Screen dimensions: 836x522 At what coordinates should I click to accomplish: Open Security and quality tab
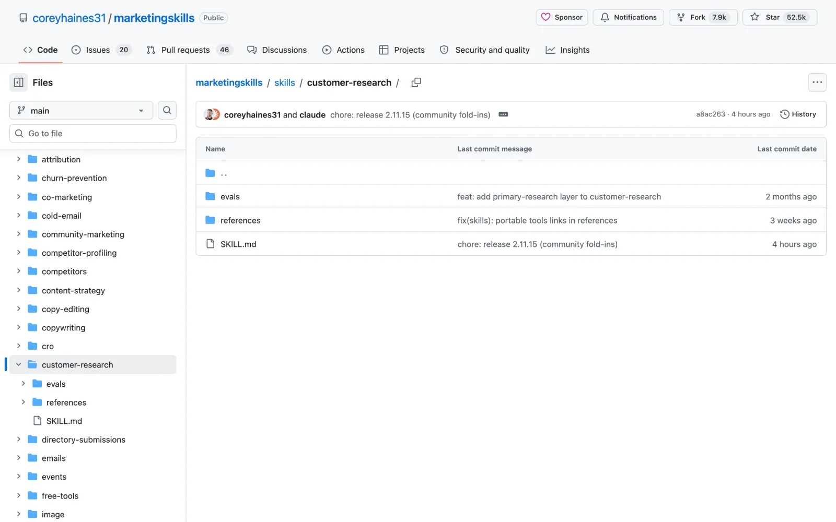tap(485, 50)
